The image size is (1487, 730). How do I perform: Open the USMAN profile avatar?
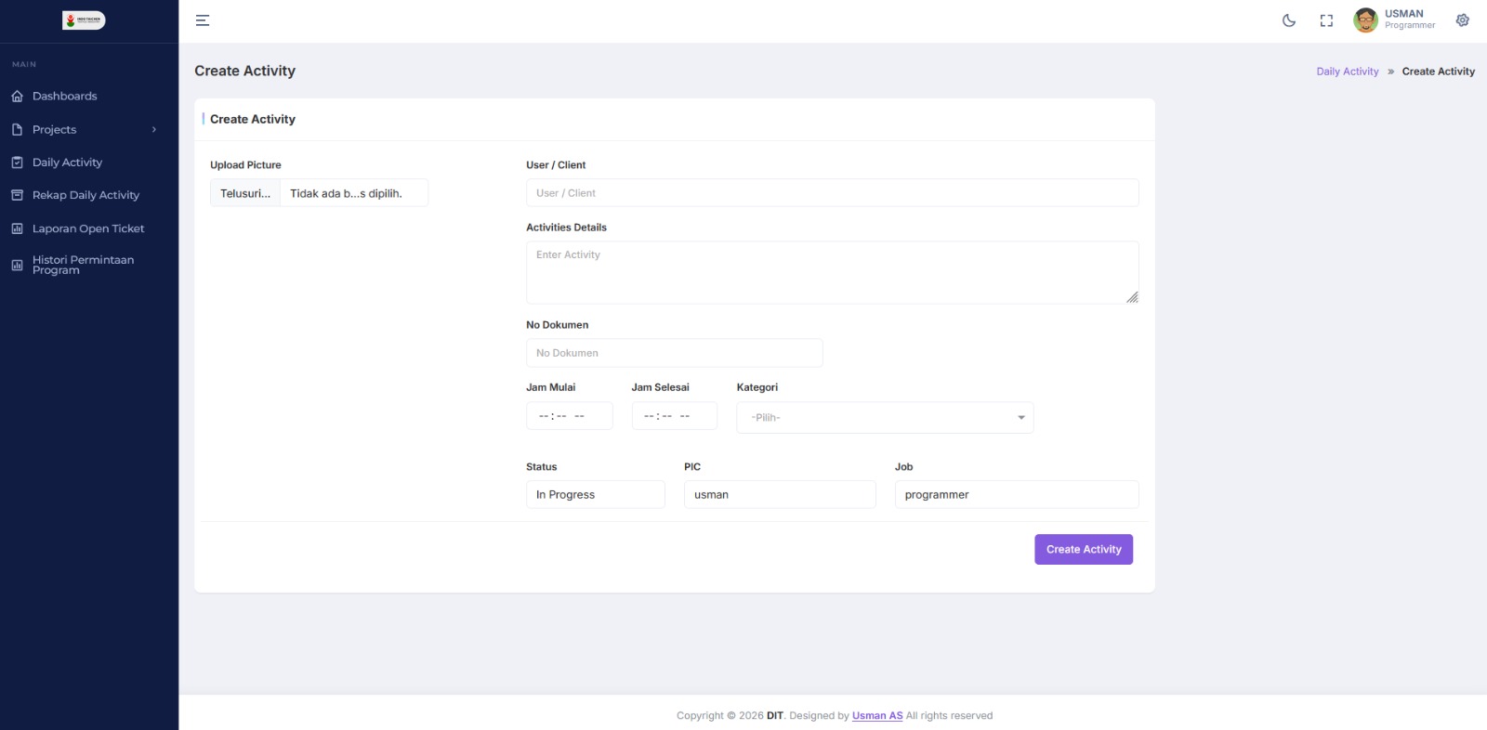(1365, 20)
